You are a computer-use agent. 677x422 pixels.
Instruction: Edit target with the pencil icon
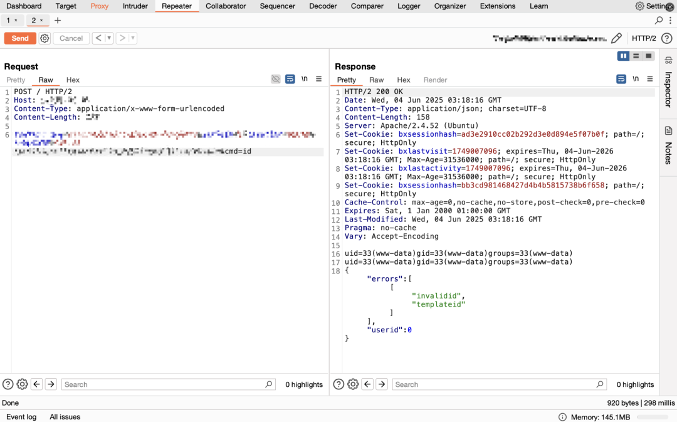pyautogui.click(x=617, y=38)
